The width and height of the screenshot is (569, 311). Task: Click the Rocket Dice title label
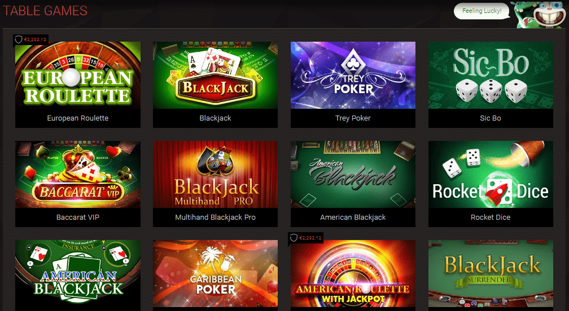(x=491, y=217)
